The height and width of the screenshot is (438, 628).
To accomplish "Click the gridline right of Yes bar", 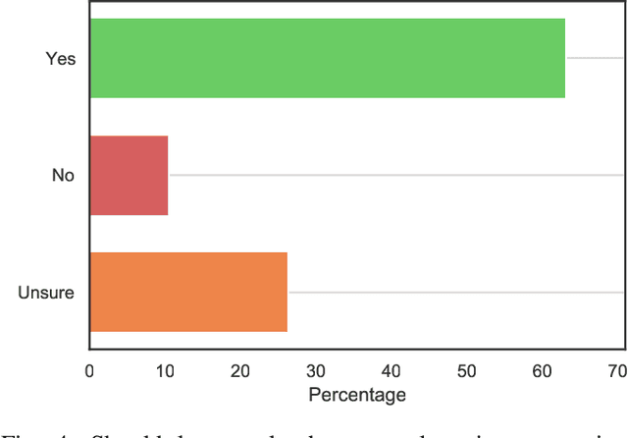I will coord(595,59).
